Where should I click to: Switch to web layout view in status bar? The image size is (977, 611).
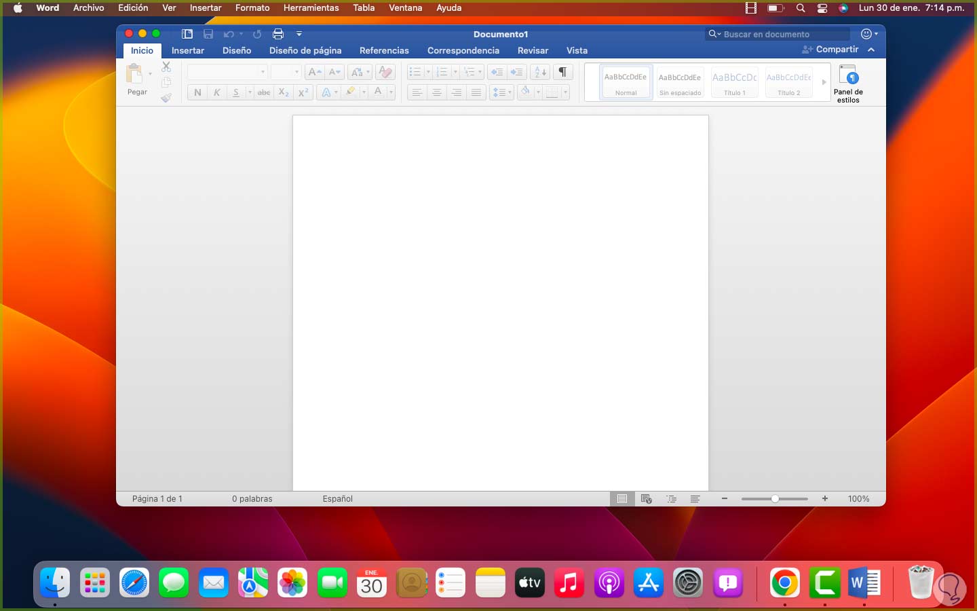click(647, 499)
